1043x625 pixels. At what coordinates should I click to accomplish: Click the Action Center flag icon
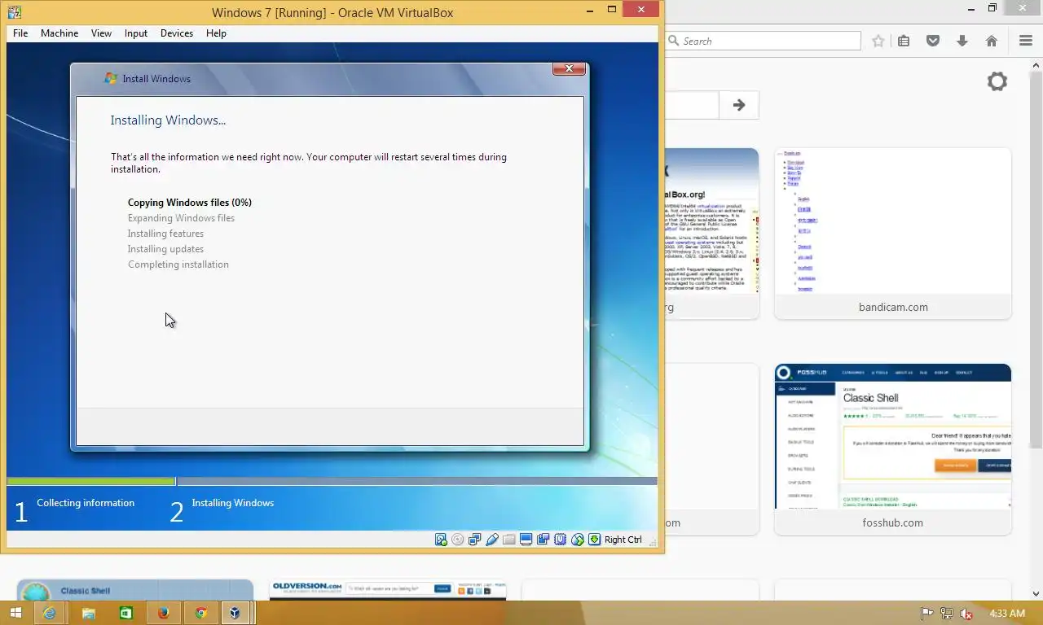[926, 614]
